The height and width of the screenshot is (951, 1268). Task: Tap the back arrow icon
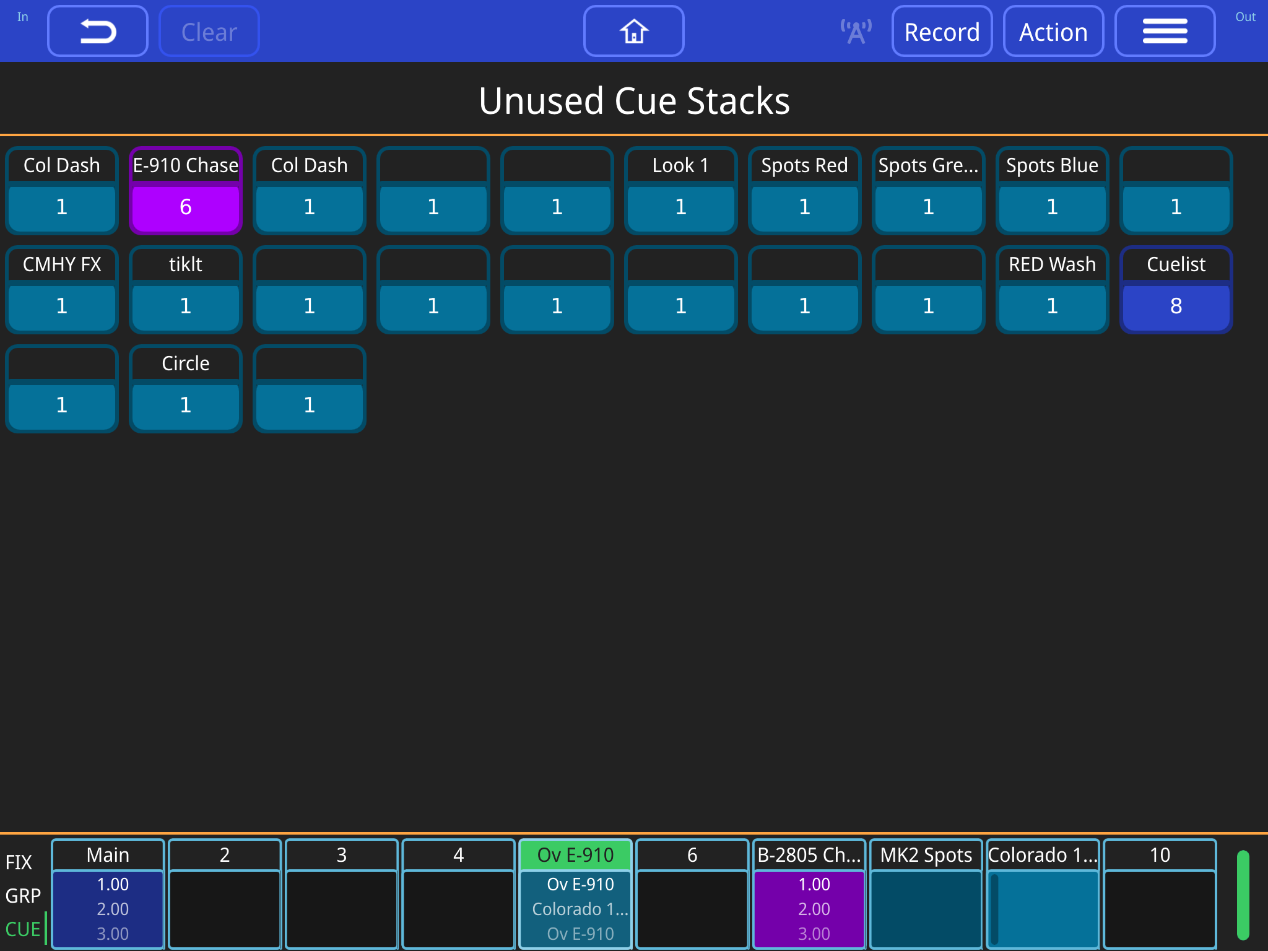(97, 30)
